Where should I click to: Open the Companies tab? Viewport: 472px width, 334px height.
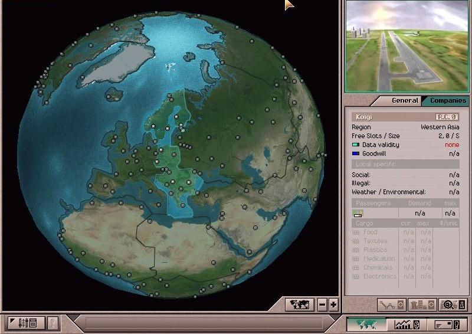coord(447,101)
